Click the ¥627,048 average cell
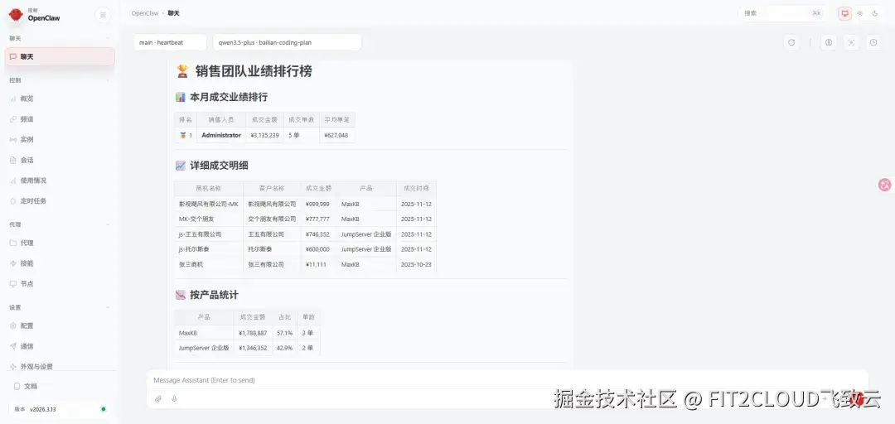Screen dimensions: 895x424 pos(336,135)
